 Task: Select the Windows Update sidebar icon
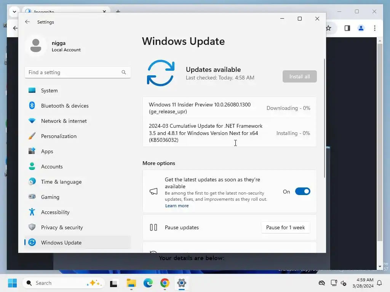(x=32, y=242)
